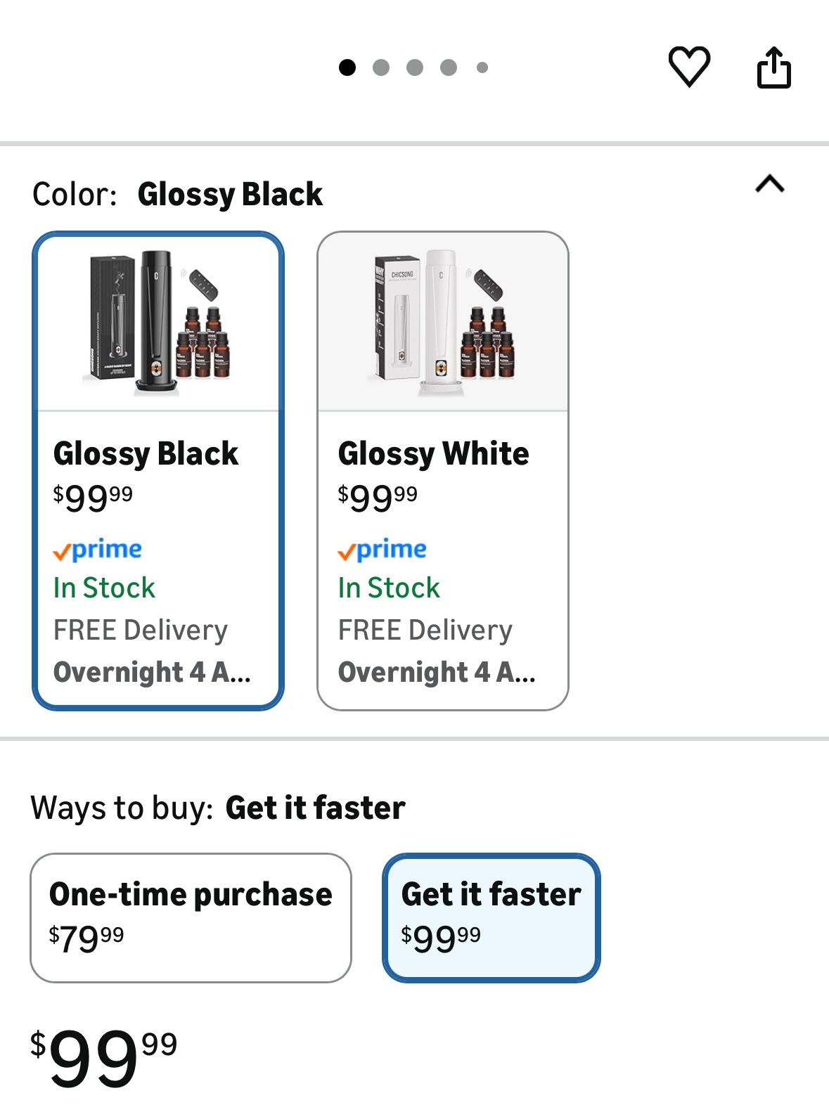The image size is (829, 1112).
Task: Click the FREE Delivery link for Glossy White
Action: [425, 629]
